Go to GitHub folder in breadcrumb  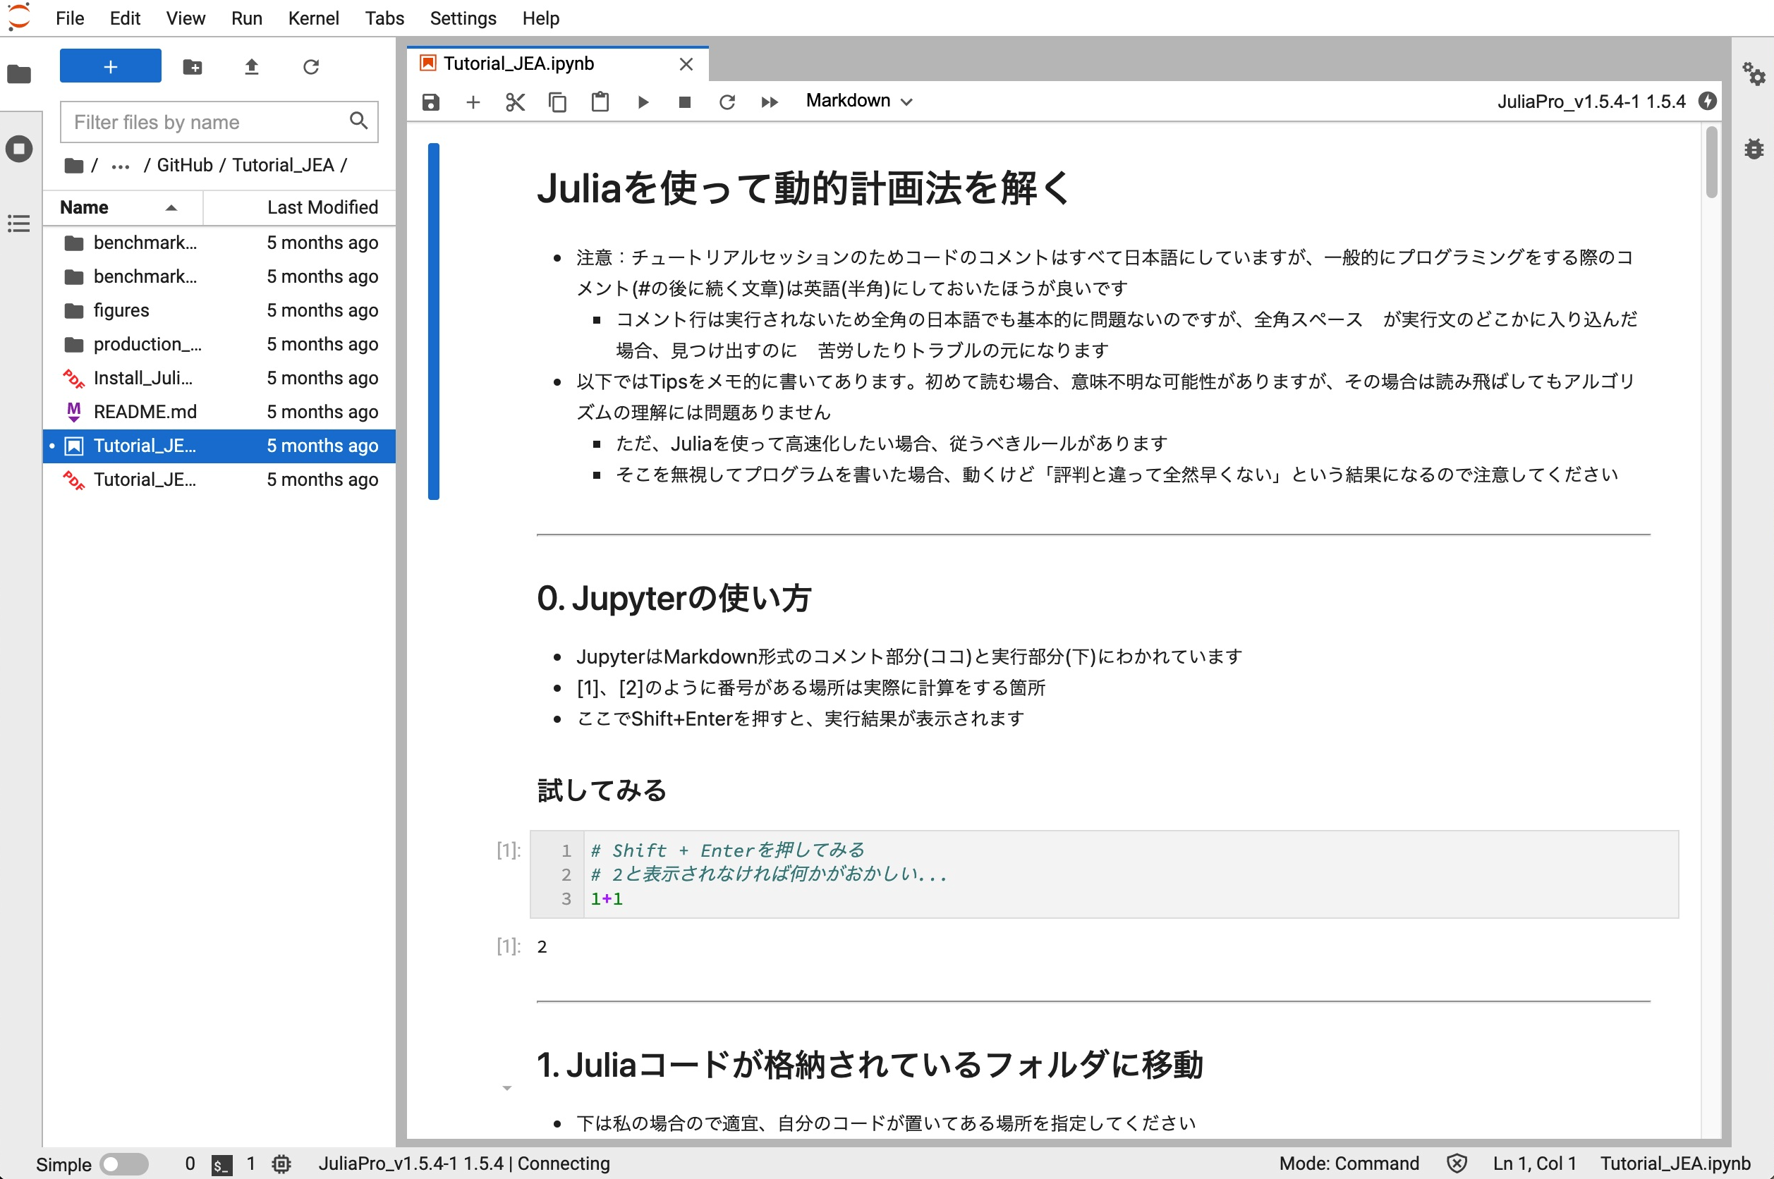click(x=184, y=166)
